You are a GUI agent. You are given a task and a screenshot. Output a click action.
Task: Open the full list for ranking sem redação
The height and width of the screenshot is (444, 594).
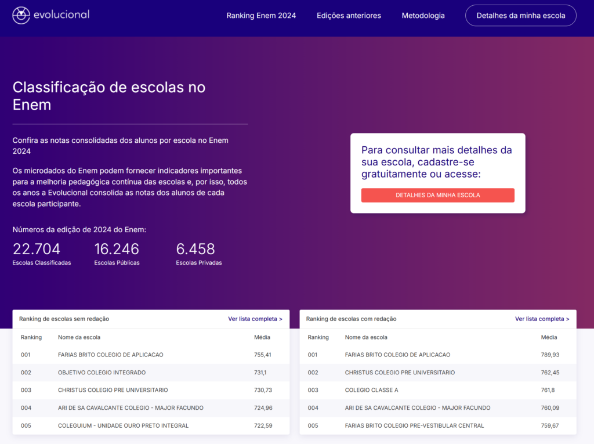click(x=255, y=319)
